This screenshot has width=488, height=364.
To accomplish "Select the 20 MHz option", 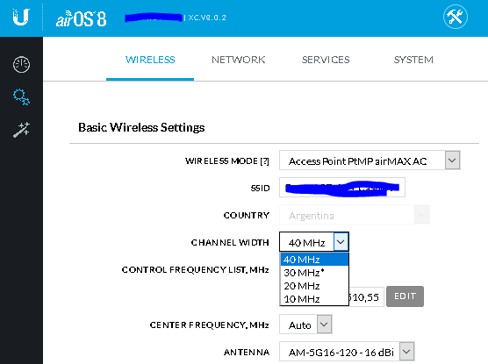I will (x=314, y=286).
